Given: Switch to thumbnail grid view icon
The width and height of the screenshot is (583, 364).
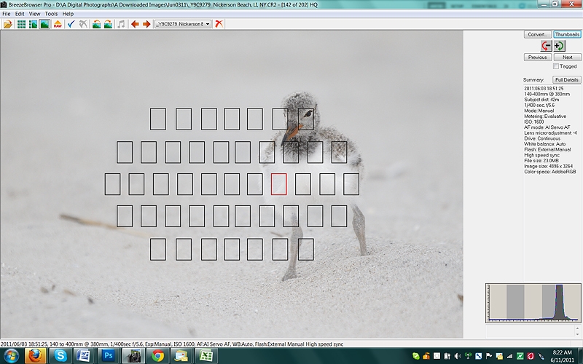Looking at the screenshot, I should click(x=22, y=24).
